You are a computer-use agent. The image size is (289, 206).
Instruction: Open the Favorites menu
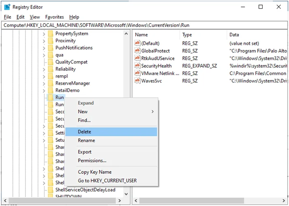[x=55, y=17]
